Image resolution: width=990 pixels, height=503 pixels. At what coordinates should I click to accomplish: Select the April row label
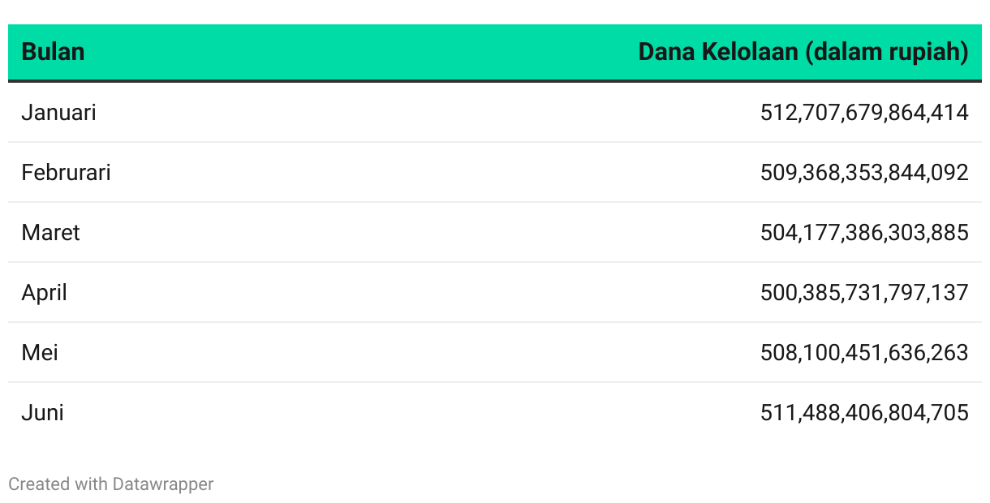coord(44,293)
